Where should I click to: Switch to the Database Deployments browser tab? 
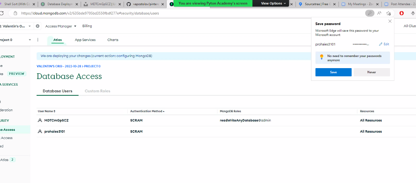pyautogui.click(x=59, y=4)
